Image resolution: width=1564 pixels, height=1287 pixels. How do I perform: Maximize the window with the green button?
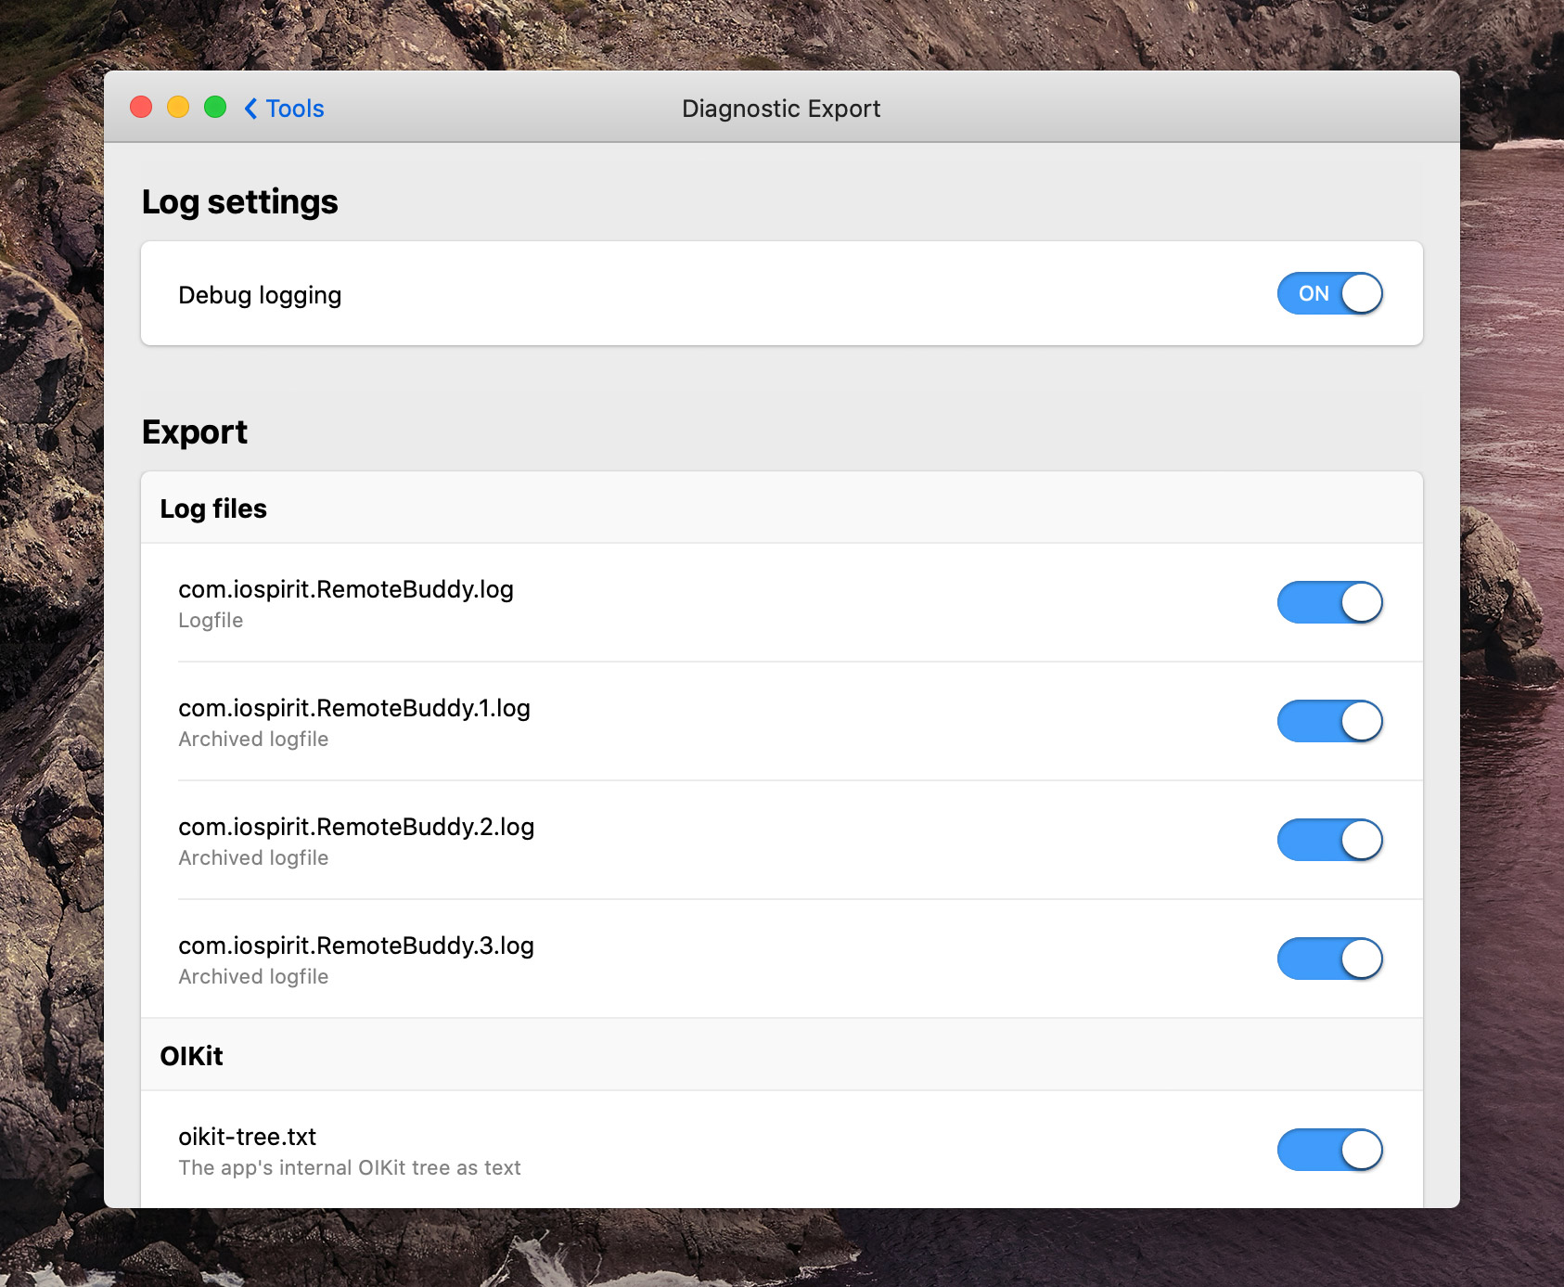coord(215,108)
